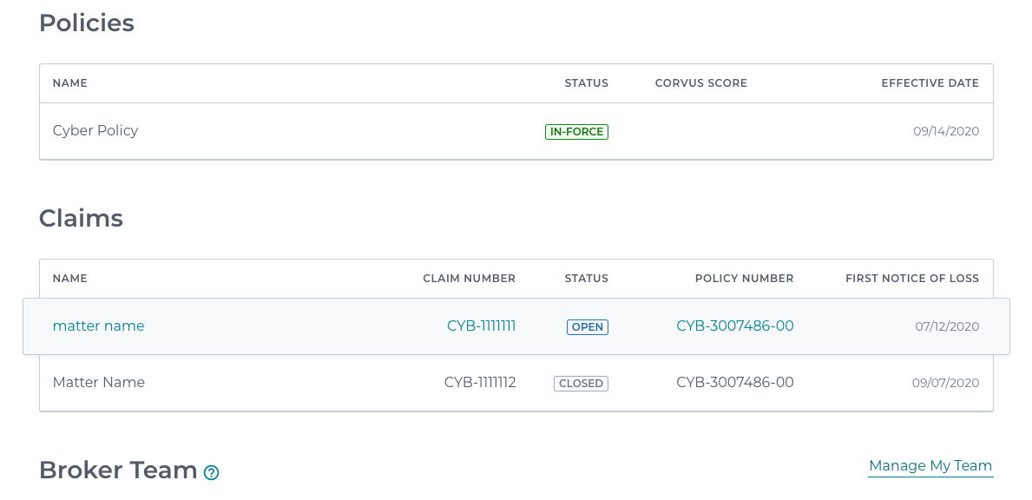This screenshot has height=500, width=1032.
Task: Select the closed "Matter Name" claim row
Action: click(516, 383)
